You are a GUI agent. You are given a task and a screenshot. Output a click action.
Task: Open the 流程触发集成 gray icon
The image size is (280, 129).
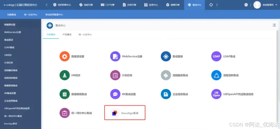click(166, 75)
